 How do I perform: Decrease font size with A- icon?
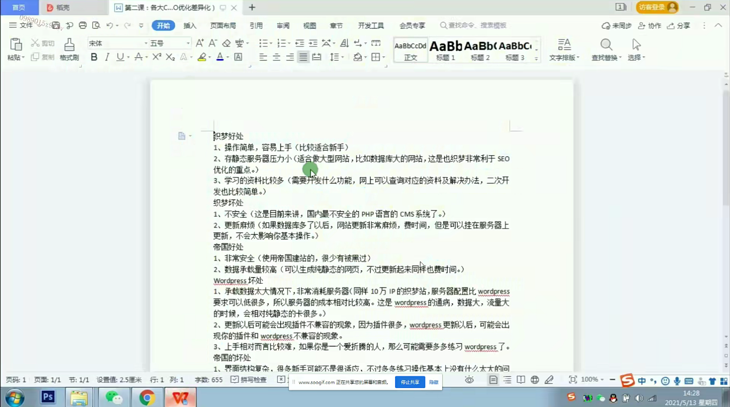pyautogui.click(x=213, y=43)
